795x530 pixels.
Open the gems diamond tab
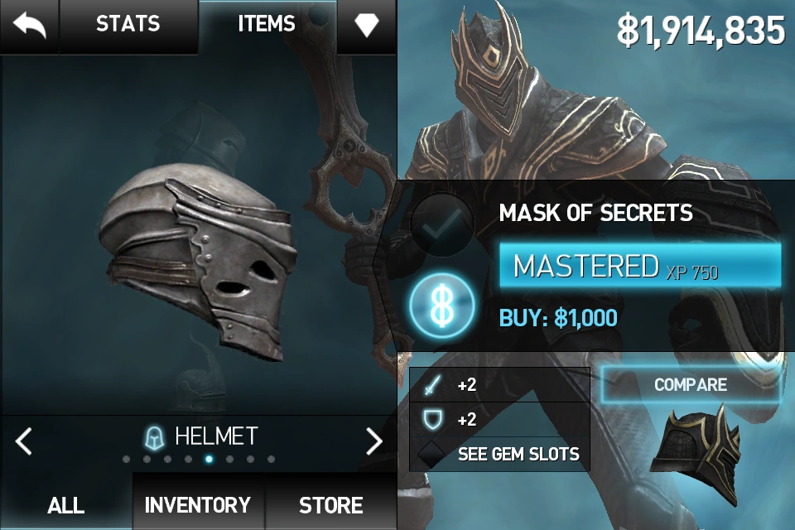point(367,25)
